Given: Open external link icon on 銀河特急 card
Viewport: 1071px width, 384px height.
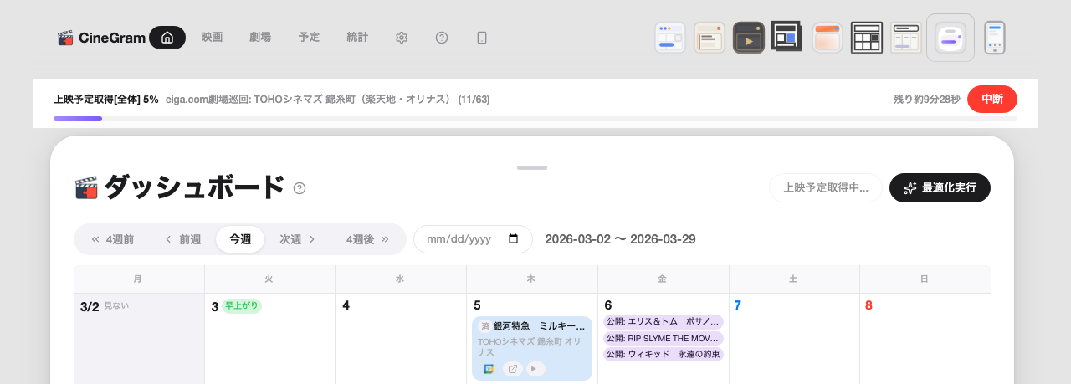Looking at the screenshot, I should (512, 369).
